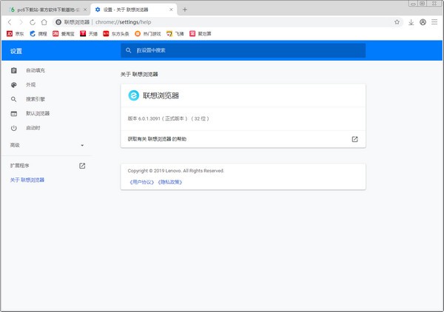Open new tab with plus button
The width and height of the screenshot is (444, 312).
pos(184,10)
